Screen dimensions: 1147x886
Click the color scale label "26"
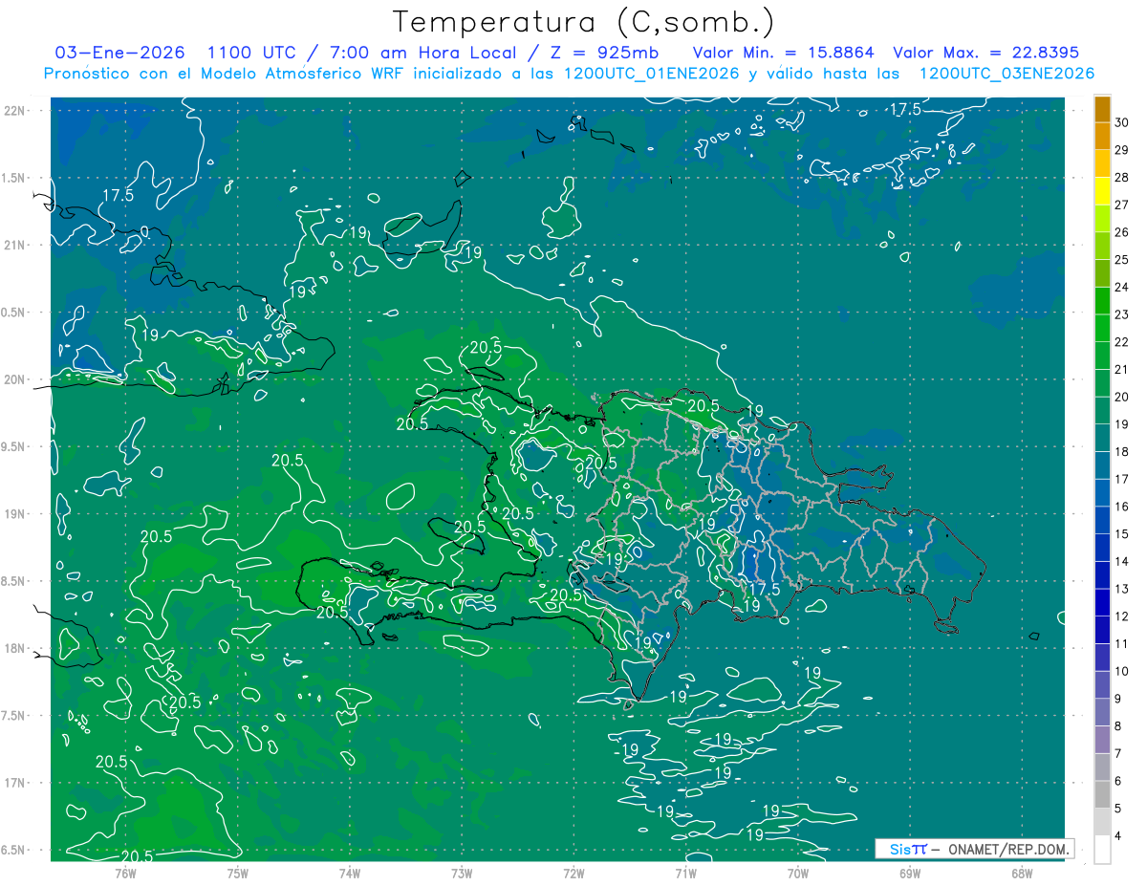click(x=1122, y=232)
